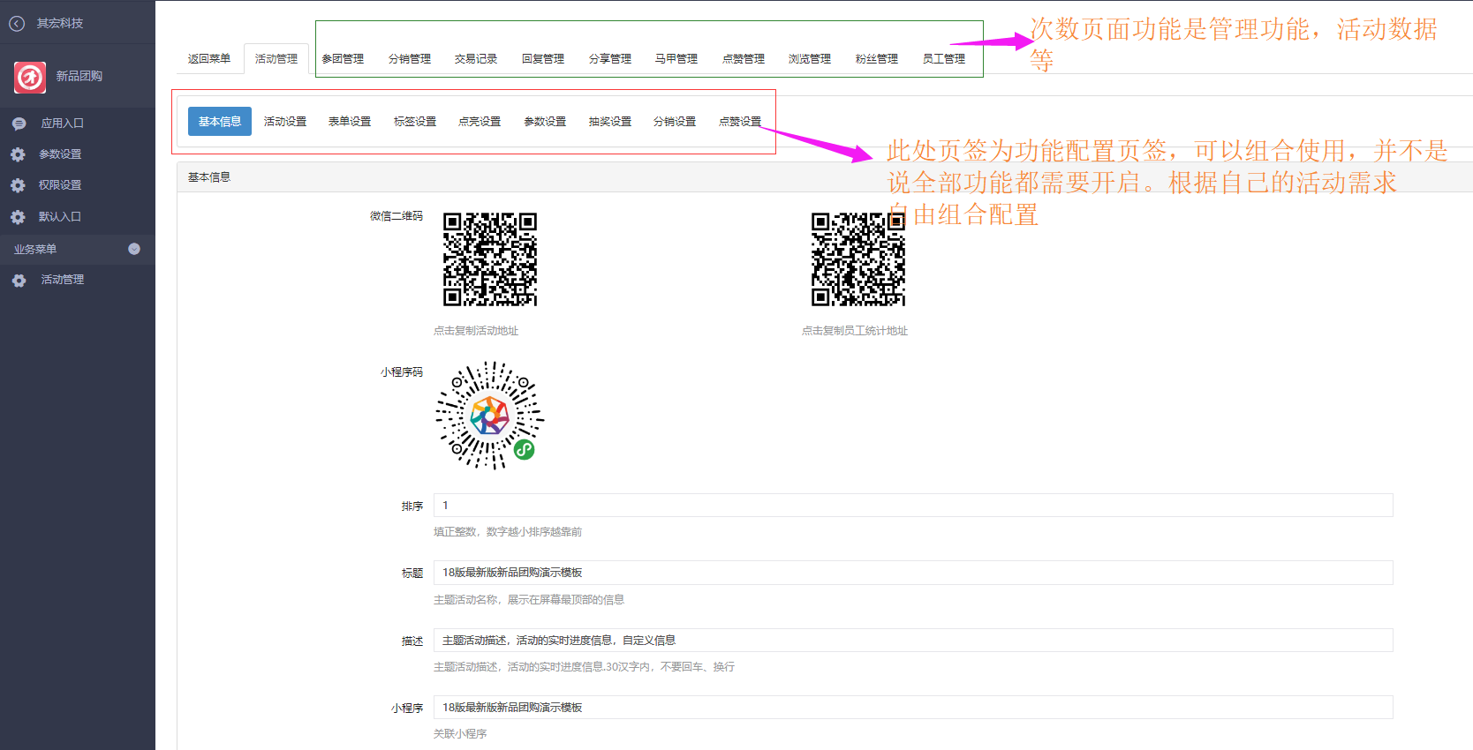Go to the 点赞设置 tab
Viewport: 1473px width, 750px height.
740,122
